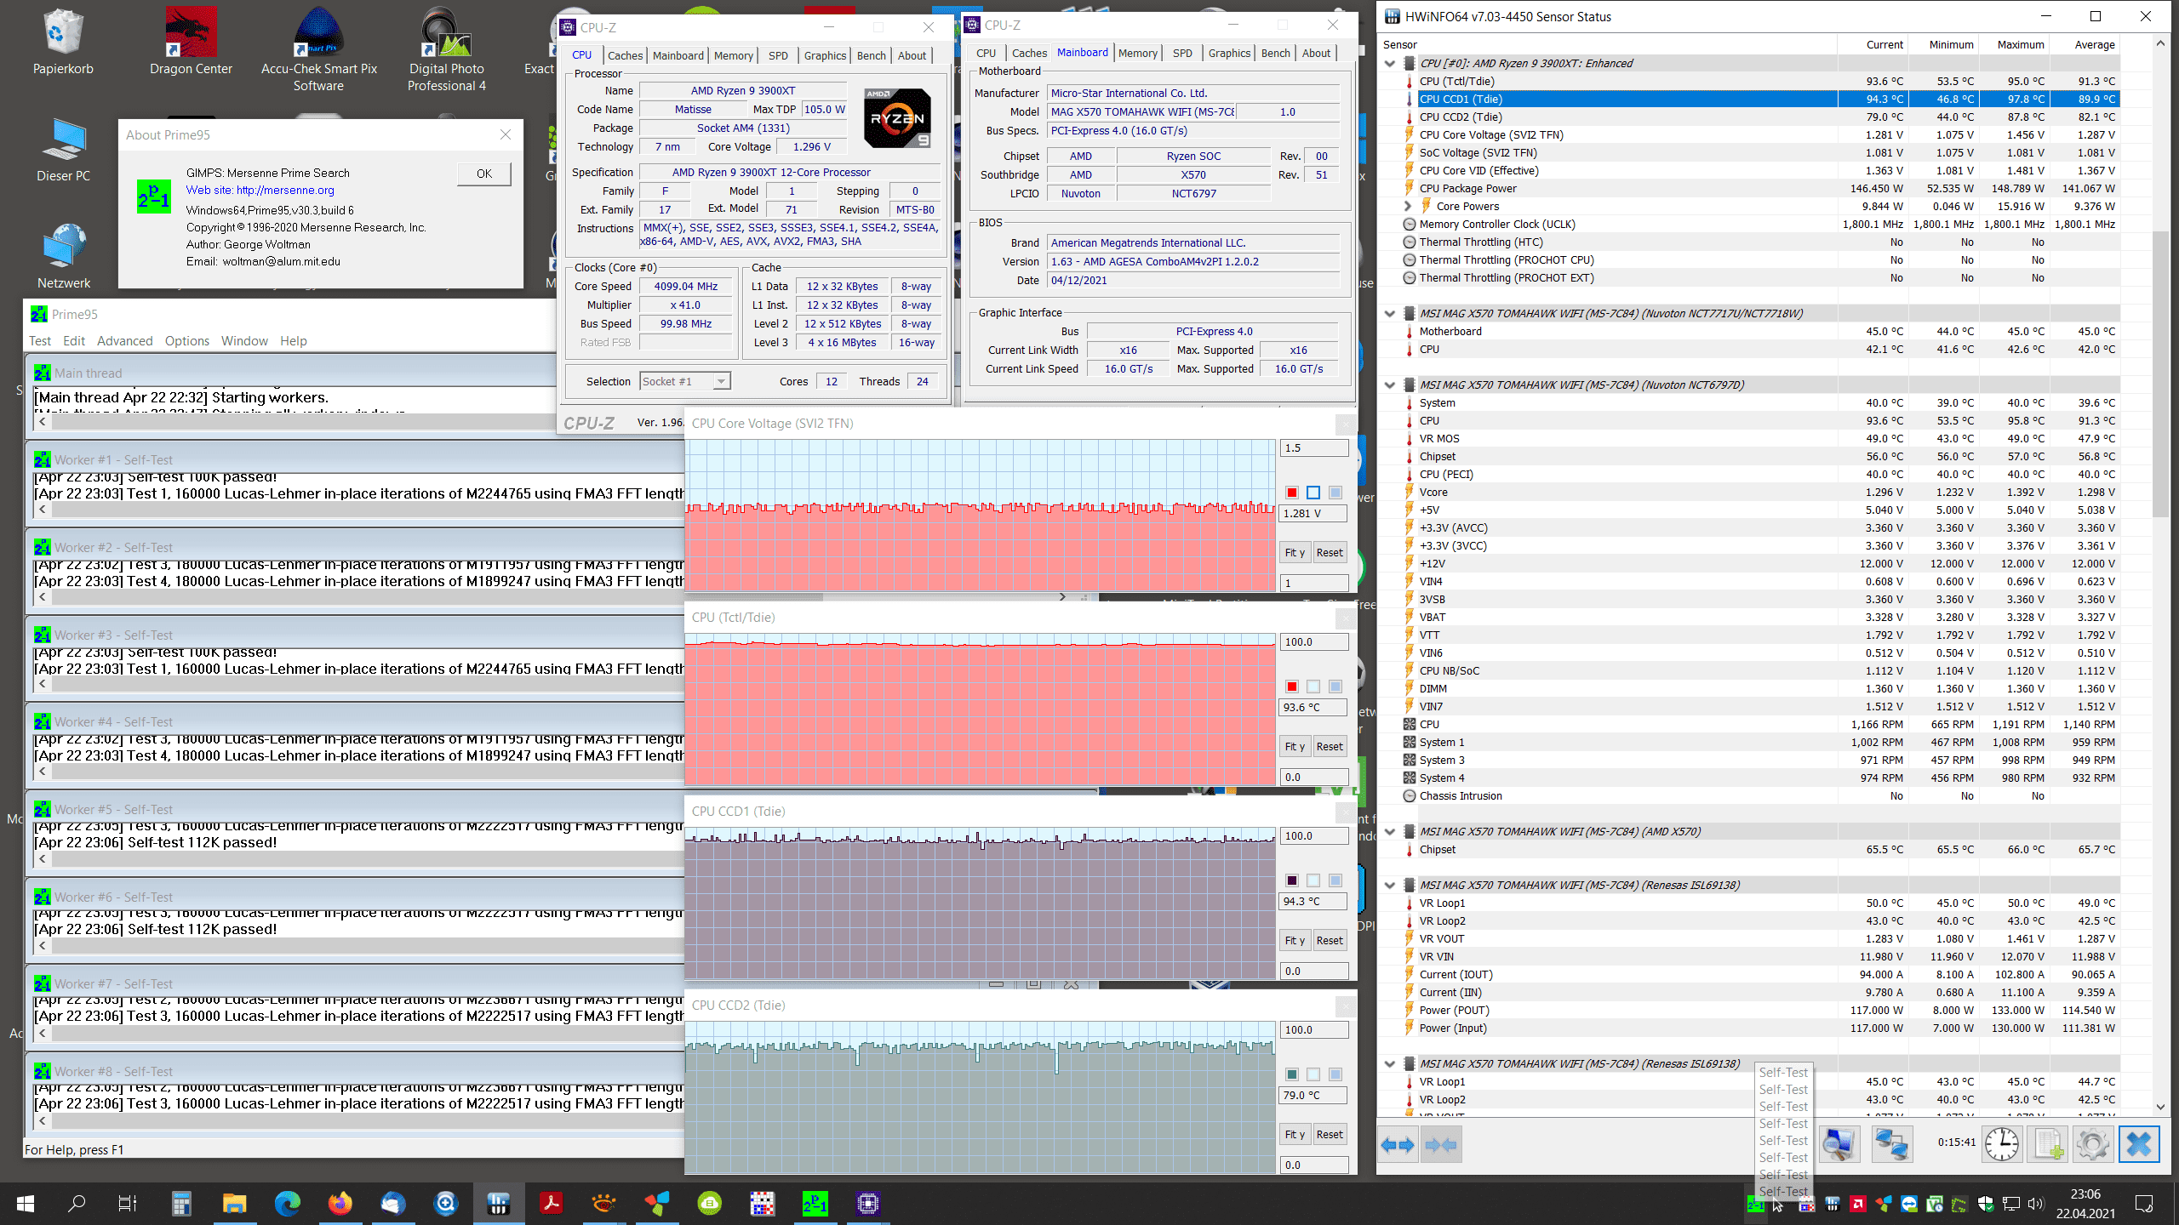
Task: Click Fit y in CPU Core Voltage graph
Action: click(1295, 553)
